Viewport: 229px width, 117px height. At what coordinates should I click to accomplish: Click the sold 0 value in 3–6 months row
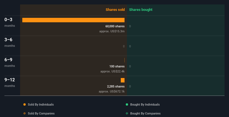(124, 47)
